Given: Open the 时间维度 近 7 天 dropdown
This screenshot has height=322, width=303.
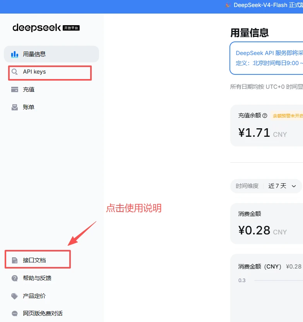Looking at the screenshot, I should click(x=266, y=186).
